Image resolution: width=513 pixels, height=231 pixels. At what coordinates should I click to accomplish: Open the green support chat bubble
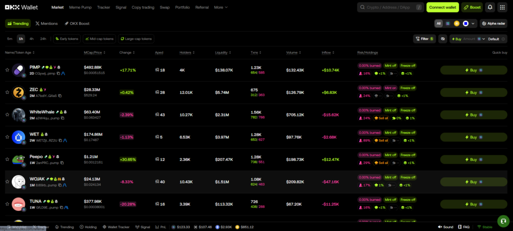502,220
